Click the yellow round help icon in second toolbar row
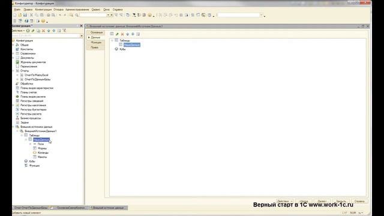The image size is (384, 216). tap(43, 21)
